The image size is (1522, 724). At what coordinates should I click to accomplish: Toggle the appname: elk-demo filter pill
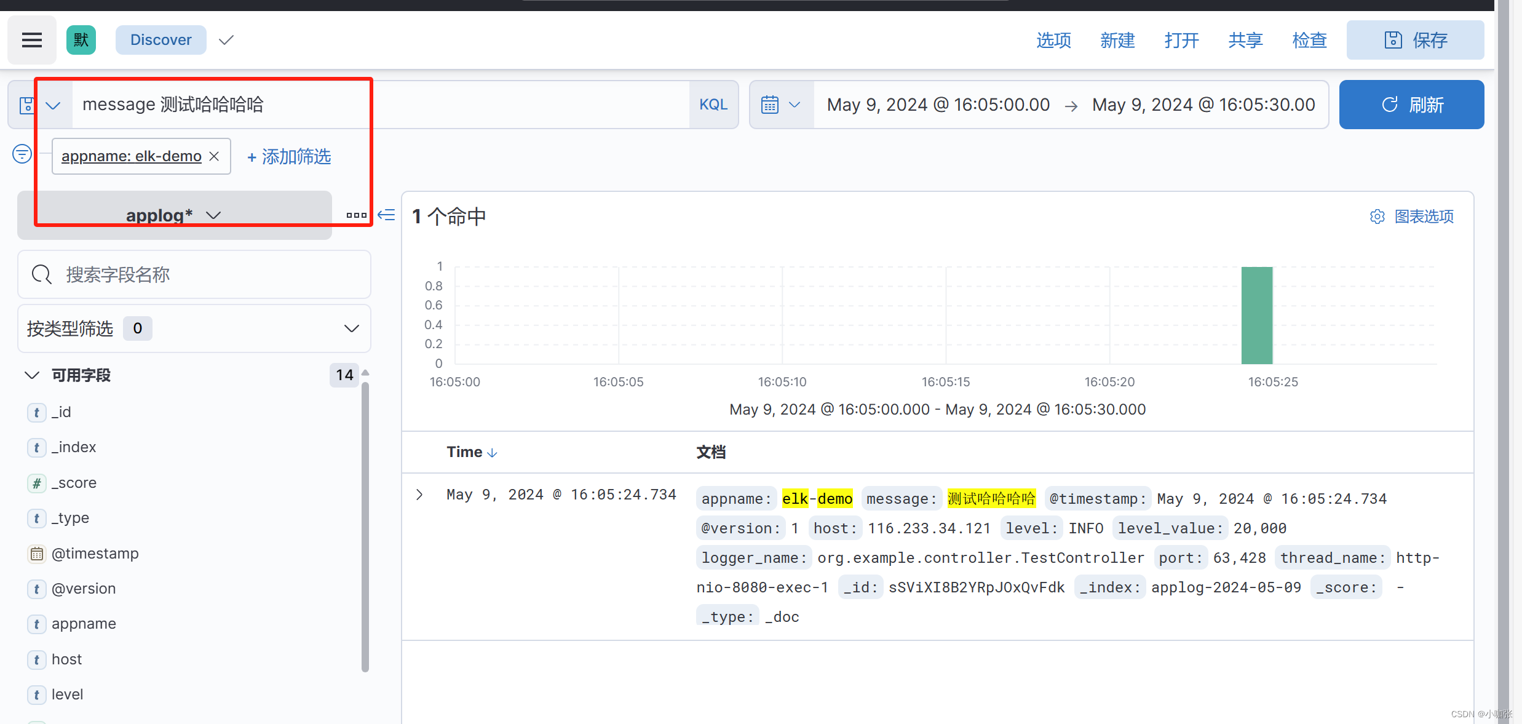(130, 156)
